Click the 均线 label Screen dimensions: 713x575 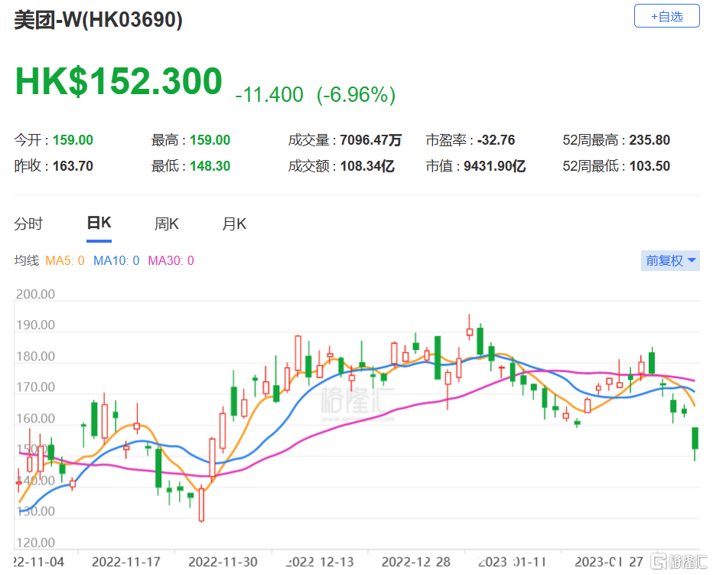pos(26,260)
